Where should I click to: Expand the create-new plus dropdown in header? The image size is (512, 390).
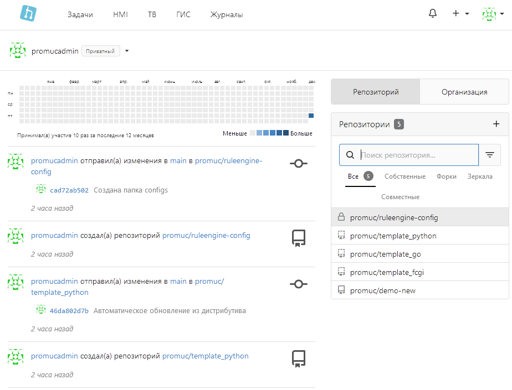coord(460,14)
